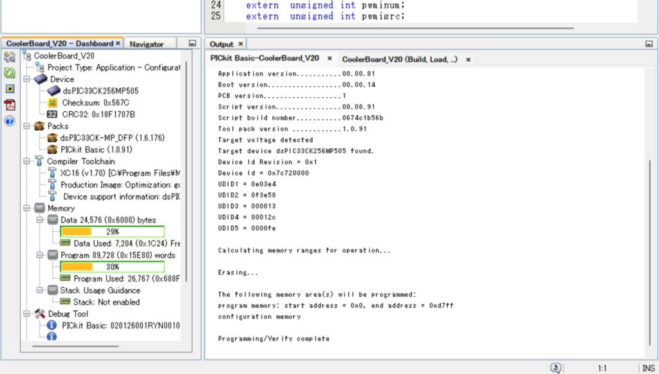The image size is (659, 374).
Task: Select the 'Stack: Not enabled' tree item
Action: (x=106, y=302)
